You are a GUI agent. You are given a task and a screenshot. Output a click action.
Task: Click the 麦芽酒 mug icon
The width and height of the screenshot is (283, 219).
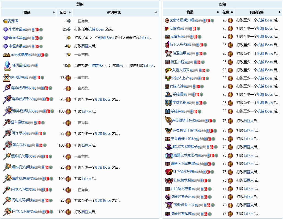tap(5, 21)
